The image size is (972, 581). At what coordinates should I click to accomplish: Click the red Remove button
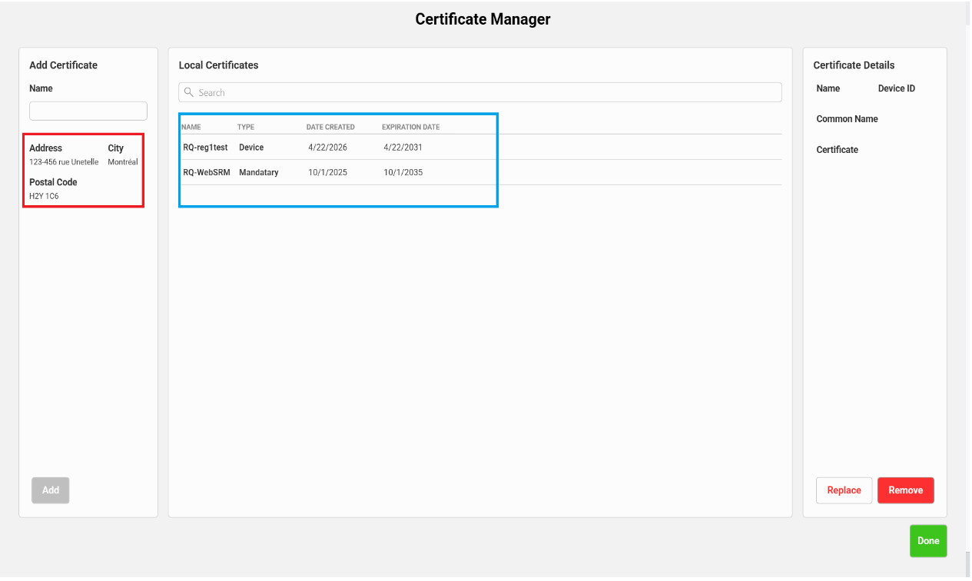tap(906, 490)
